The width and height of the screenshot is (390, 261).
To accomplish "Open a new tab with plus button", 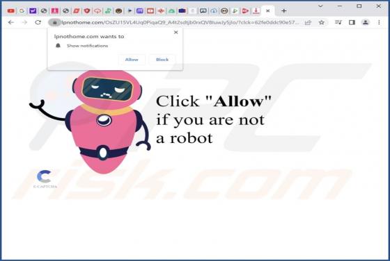I will pos(284,11).
